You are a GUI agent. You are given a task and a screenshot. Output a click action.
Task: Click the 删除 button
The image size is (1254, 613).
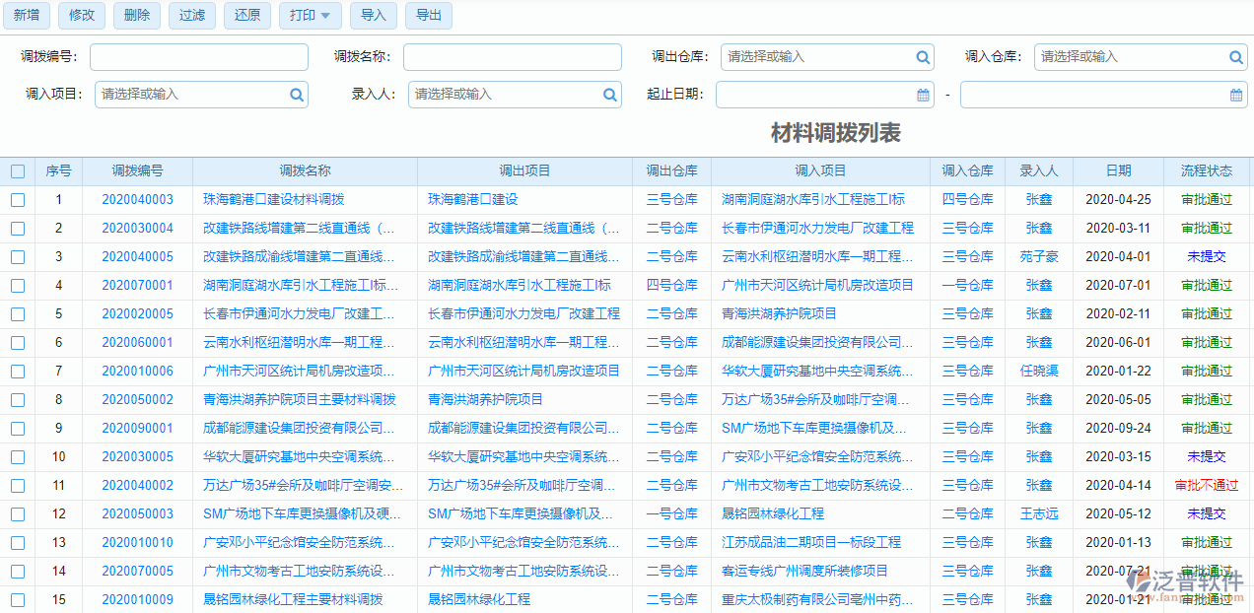pyautogui.click(x=137, y=16)
